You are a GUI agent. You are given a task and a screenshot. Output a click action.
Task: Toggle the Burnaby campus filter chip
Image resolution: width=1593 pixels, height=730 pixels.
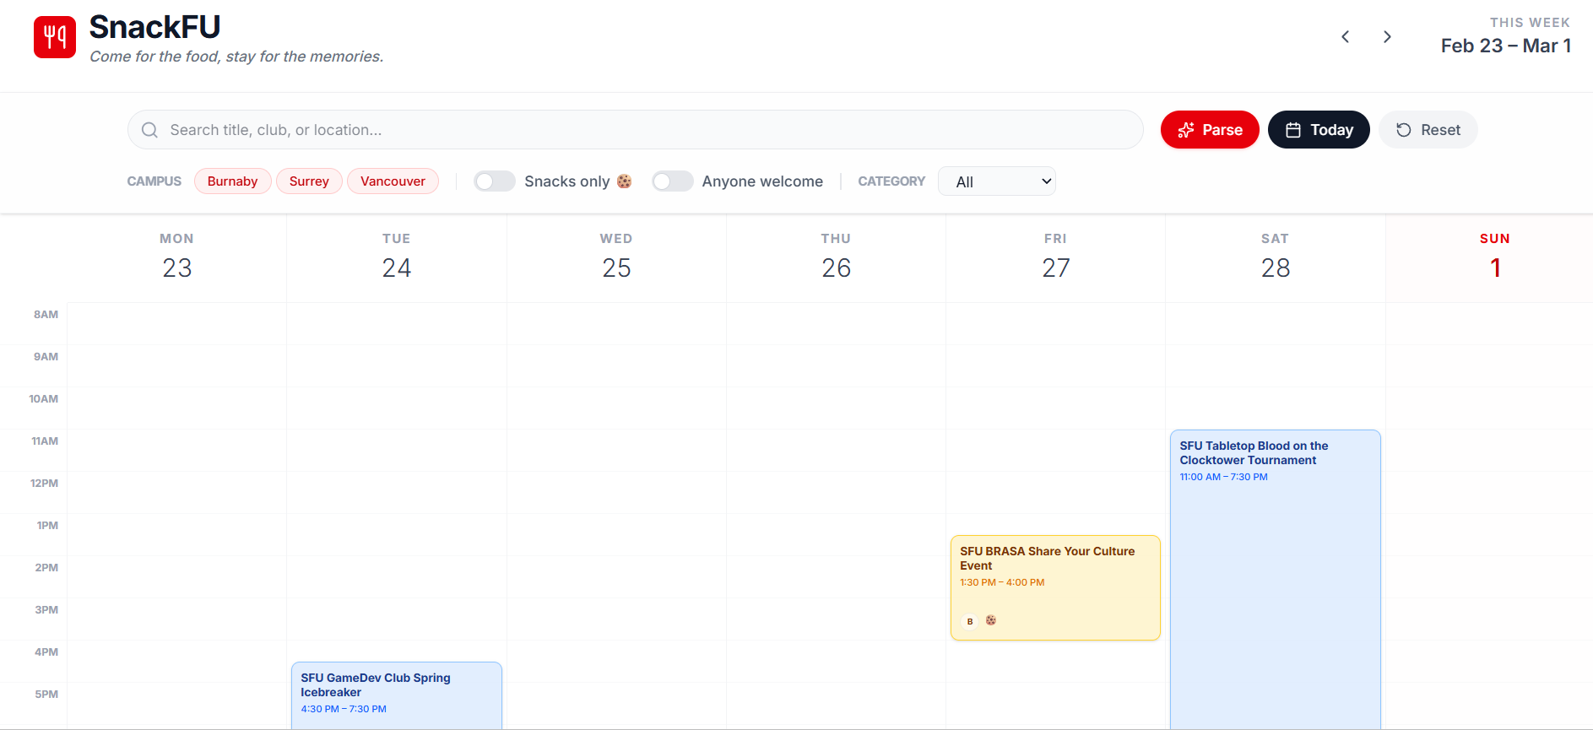click(x=232, y=181)
